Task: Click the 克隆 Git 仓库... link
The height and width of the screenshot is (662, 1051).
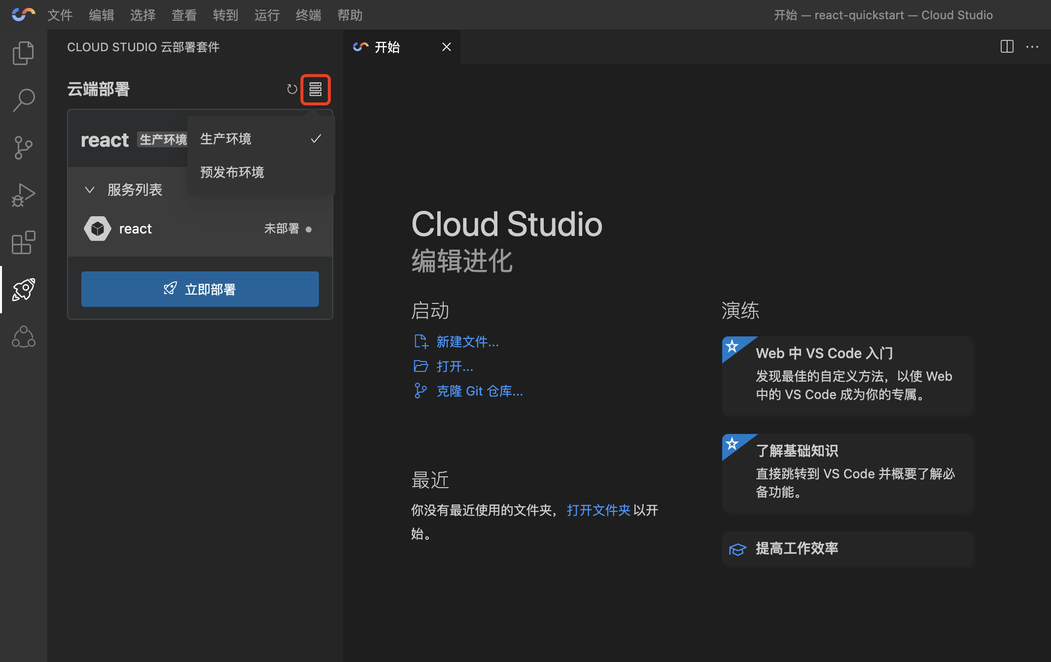Action: click(x=480, y=391)
